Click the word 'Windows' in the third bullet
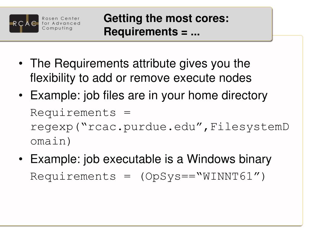The width and height of the screenshot is (309, 232). [x=211, y=159]
